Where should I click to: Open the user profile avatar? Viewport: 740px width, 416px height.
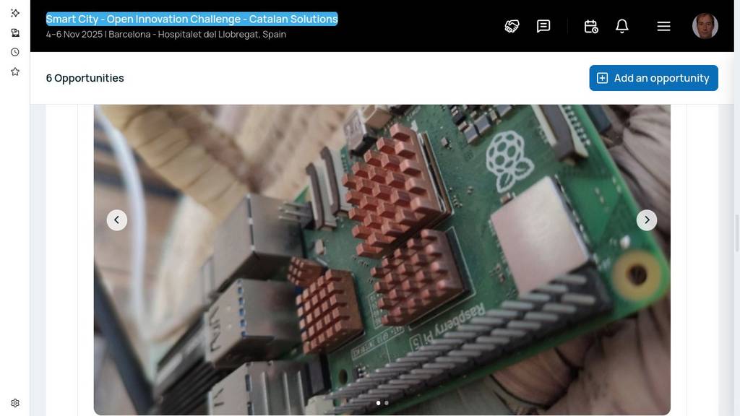[705, 26]
